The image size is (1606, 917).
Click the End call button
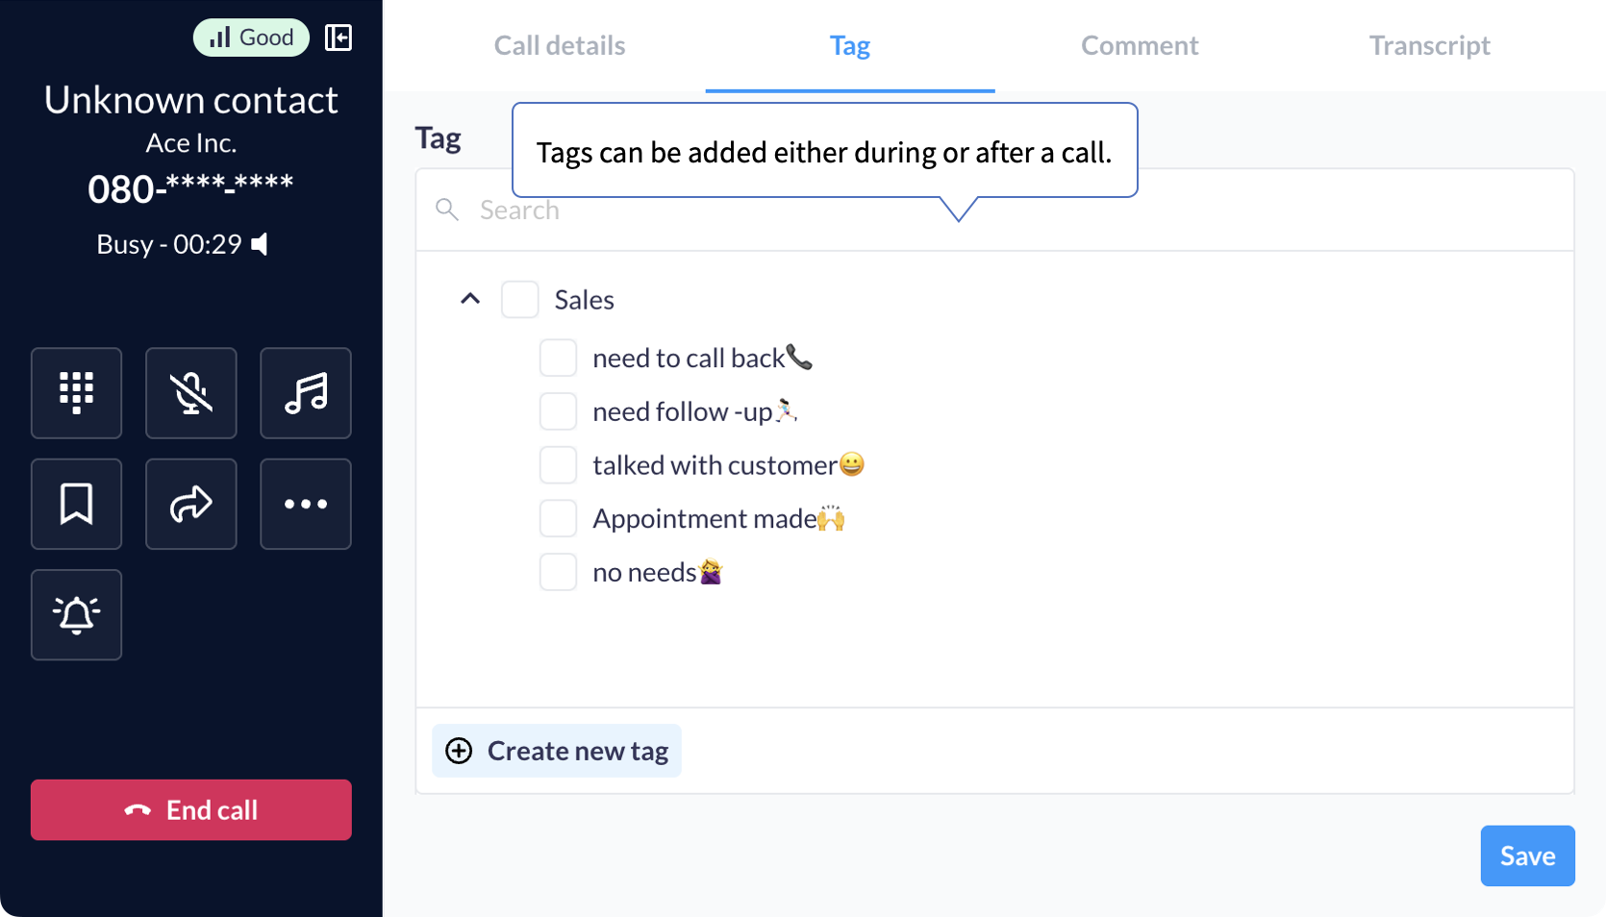point(190,810)
